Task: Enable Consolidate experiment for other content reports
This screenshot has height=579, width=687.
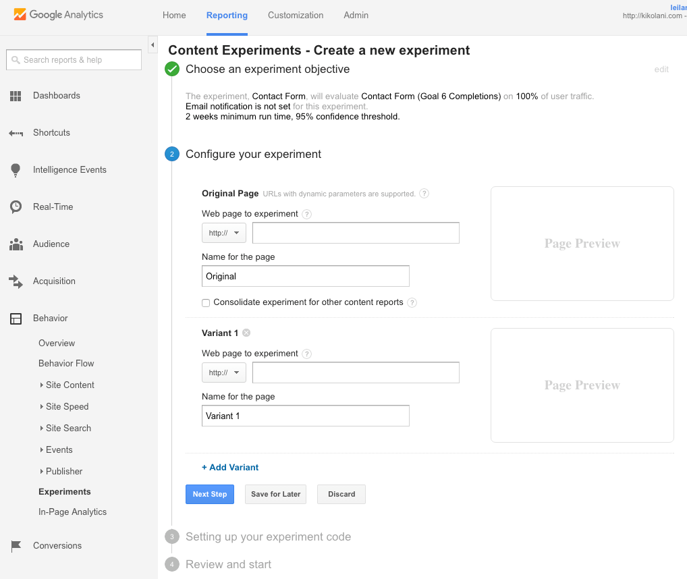Action: click(x=206, y=303)
